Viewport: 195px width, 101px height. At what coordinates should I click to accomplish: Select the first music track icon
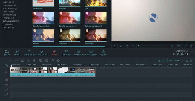pyautogui.click(x=6, y=90)
